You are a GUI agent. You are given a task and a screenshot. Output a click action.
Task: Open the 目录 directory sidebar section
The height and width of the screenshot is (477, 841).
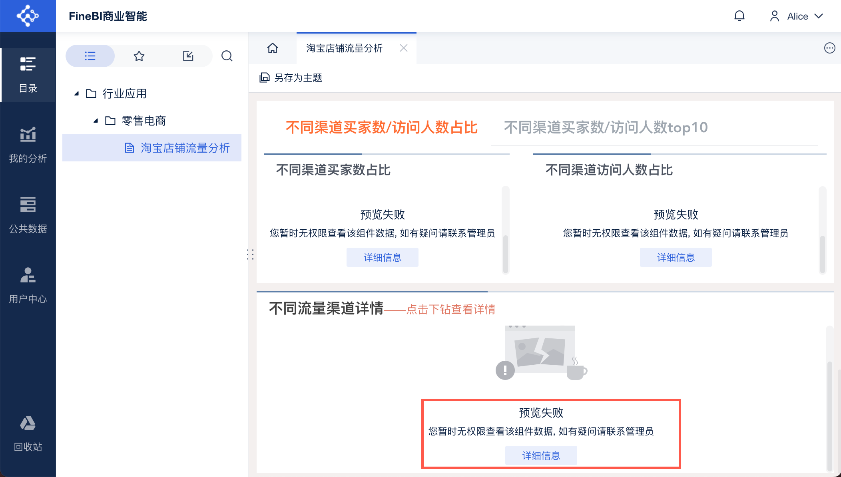pyautogui.click(x=28, y=75)
